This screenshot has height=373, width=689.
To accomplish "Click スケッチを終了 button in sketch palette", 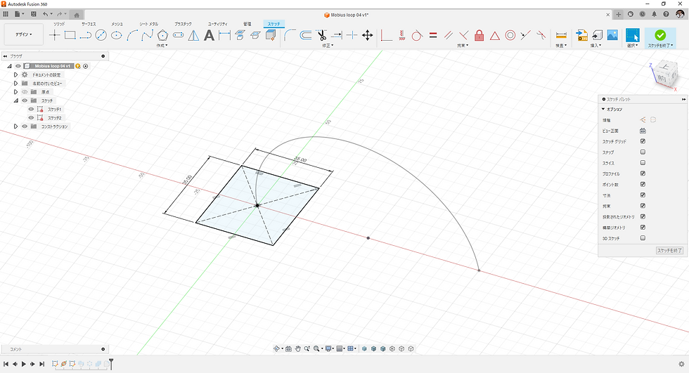I will 669,251.
